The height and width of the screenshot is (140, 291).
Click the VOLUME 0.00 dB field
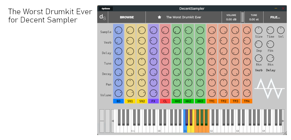(231, 17)
